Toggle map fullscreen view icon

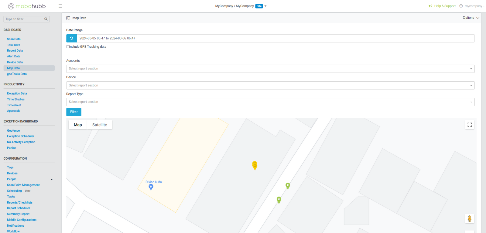(x=470, y=125)
